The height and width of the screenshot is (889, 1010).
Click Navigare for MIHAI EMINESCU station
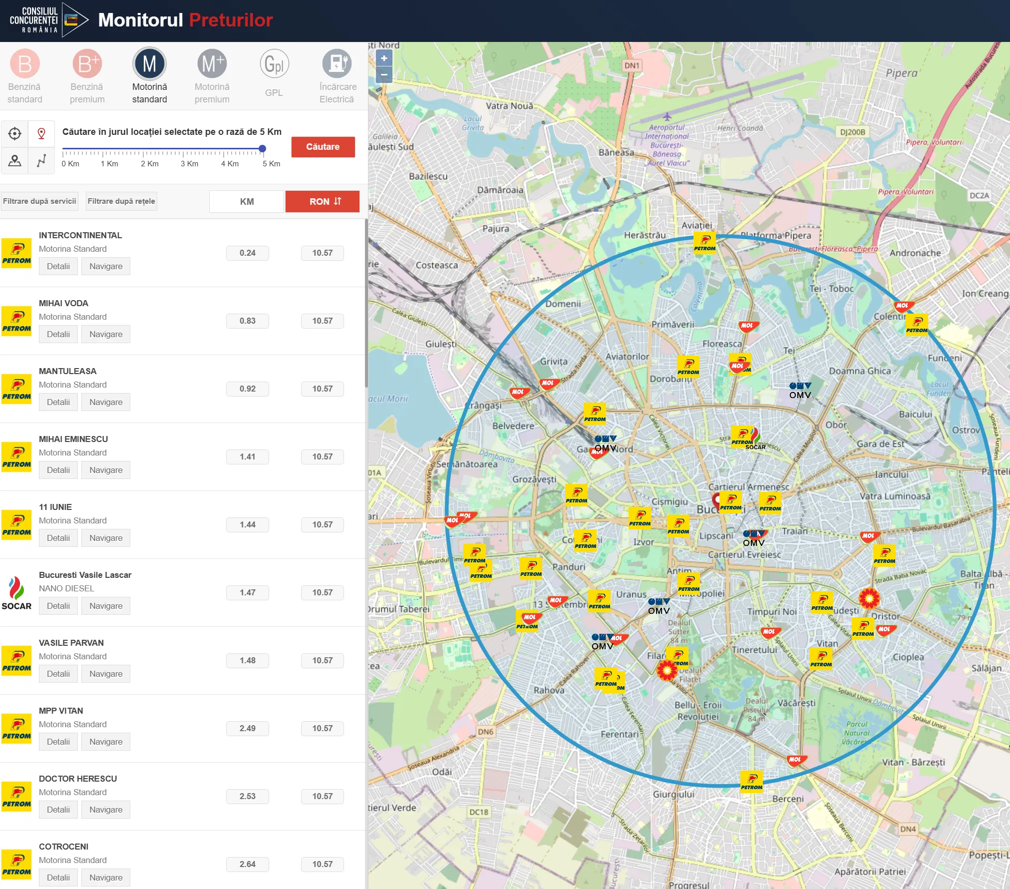(x=106, y=470)
